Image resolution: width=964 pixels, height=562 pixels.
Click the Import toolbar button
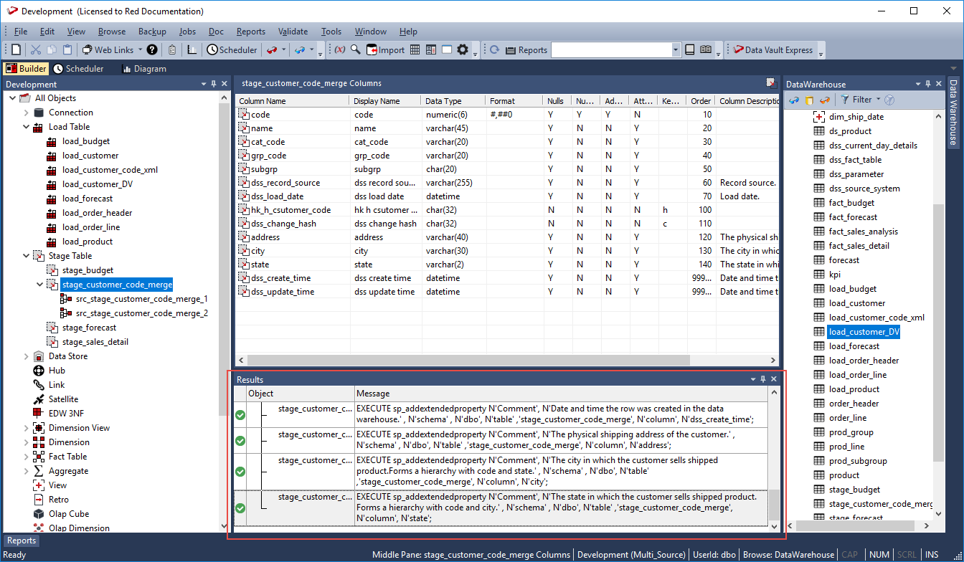click(x=385, y=50)
